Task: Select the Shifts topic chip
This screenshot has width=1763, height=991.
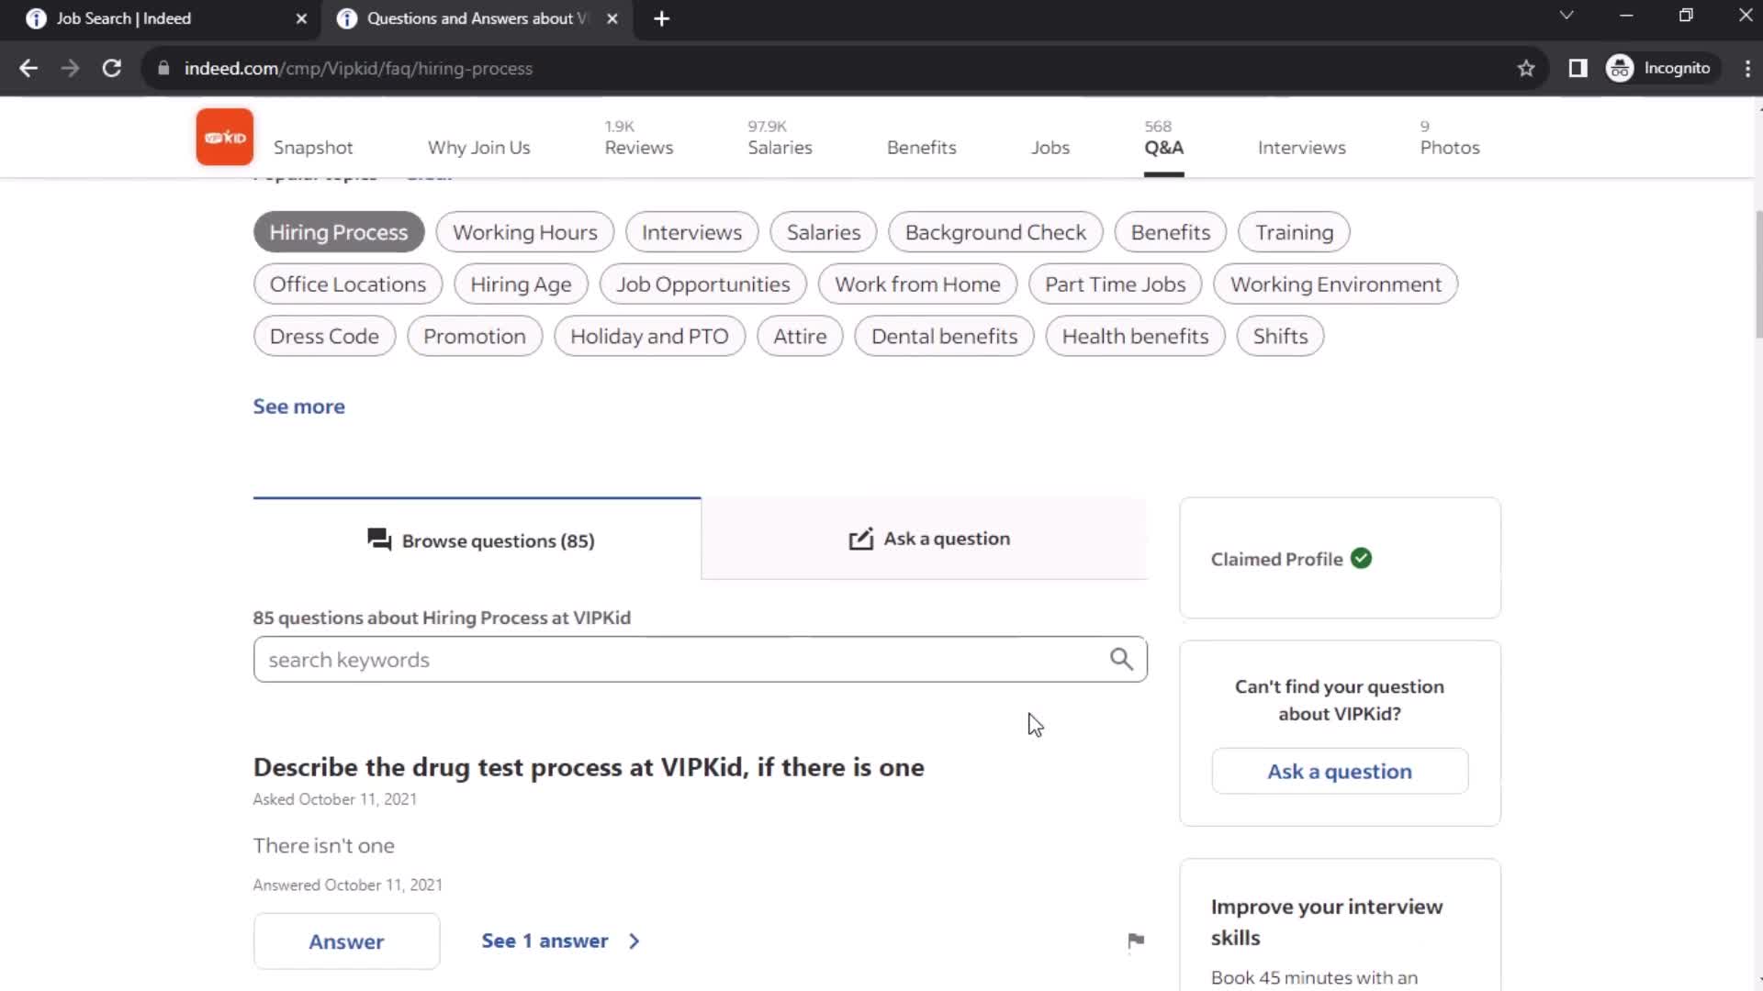Action: [x=1280, y=336]
